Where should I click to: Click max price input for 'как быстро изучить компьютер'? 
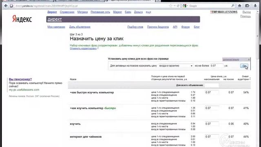point(212,92)
